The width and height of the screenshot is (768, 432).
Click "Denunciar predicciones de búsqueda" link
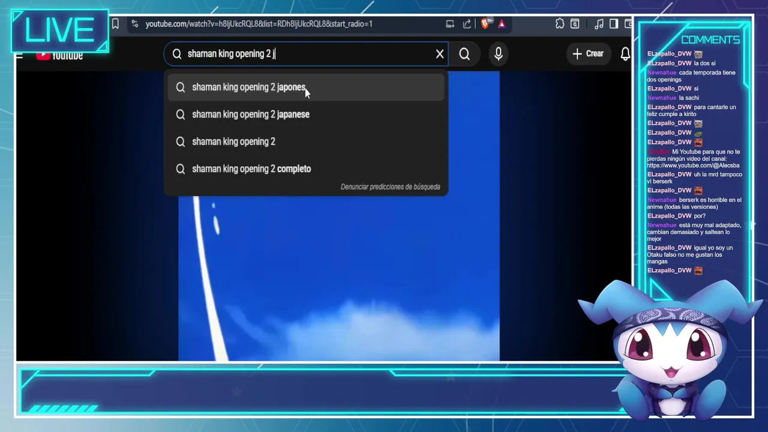click(390, 187)
